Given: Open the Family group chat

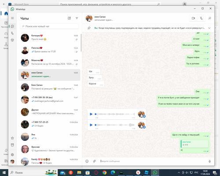Looking at the screenshot, I should [x=49, y=161].
